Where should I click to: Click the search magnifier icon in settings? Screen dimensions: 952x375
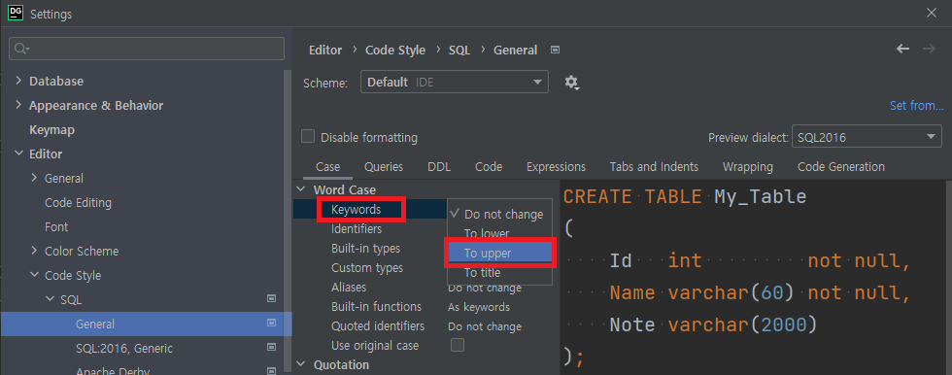(x=21, y=49)
